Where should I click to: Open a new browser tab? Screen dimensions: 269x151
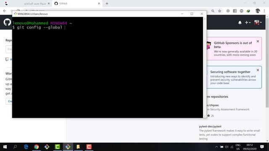pos(107,3)
